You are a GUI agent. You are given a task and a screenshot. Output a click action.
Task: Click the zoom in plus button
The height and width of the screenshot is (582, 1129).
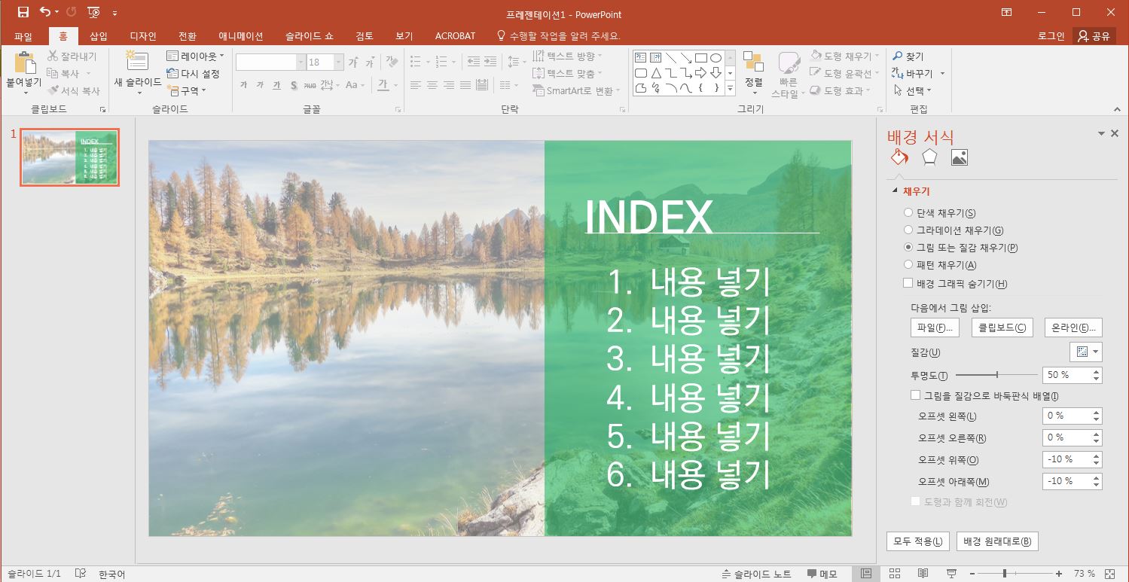coord(1059,574)
